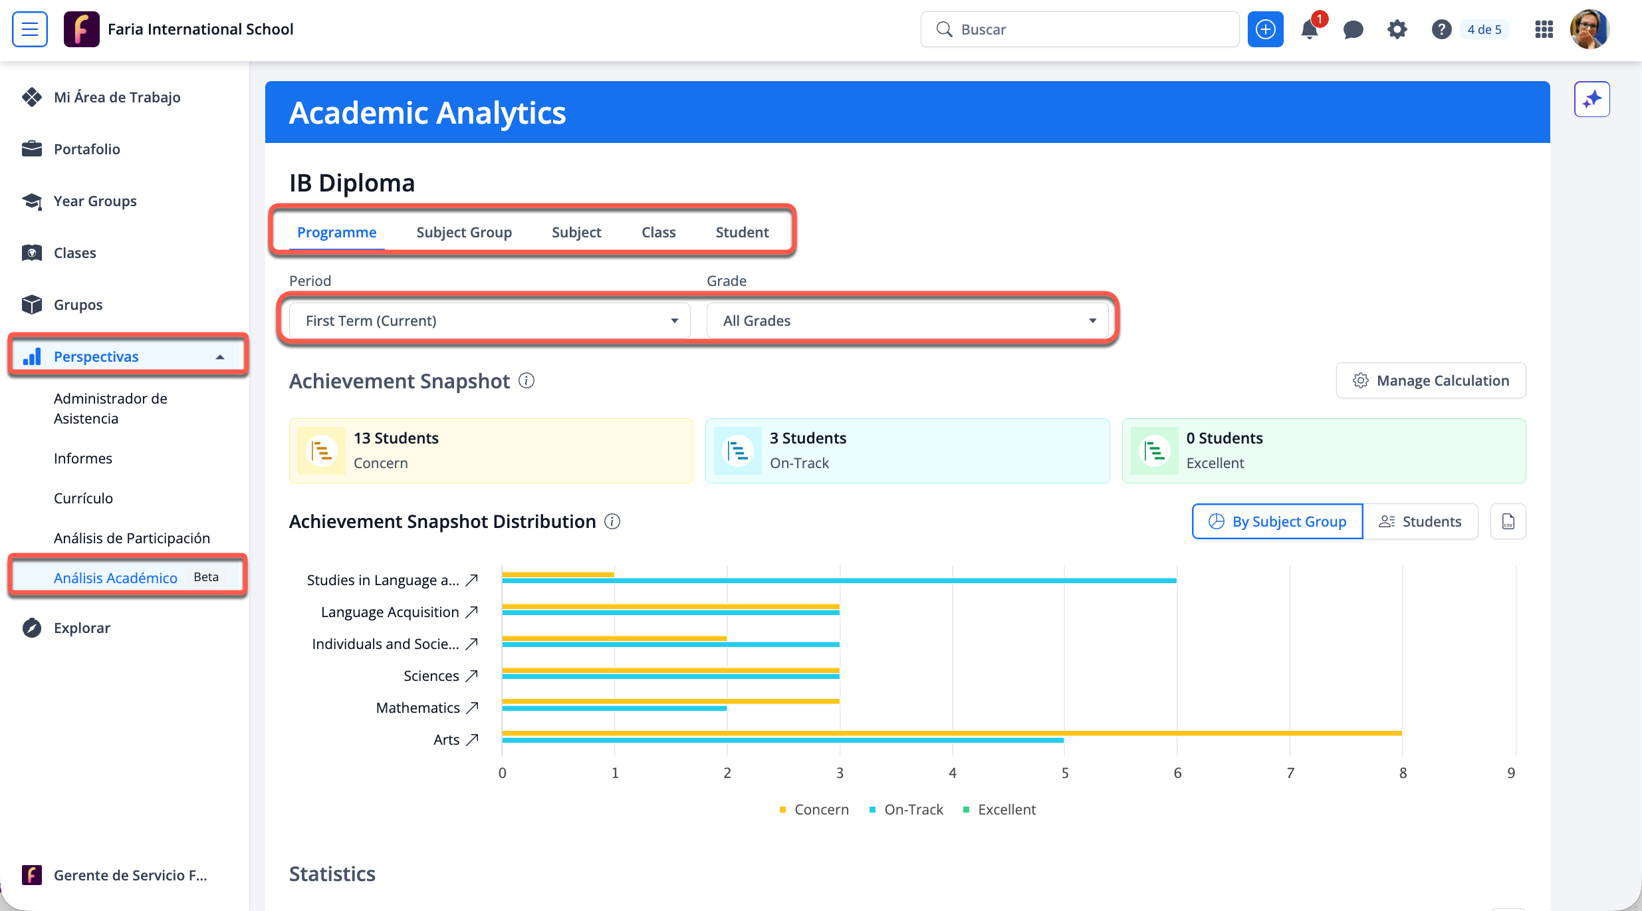Viewport: 1642px width, 911px height.
Task: Open the Period dropdown
Action: [491, 321]
